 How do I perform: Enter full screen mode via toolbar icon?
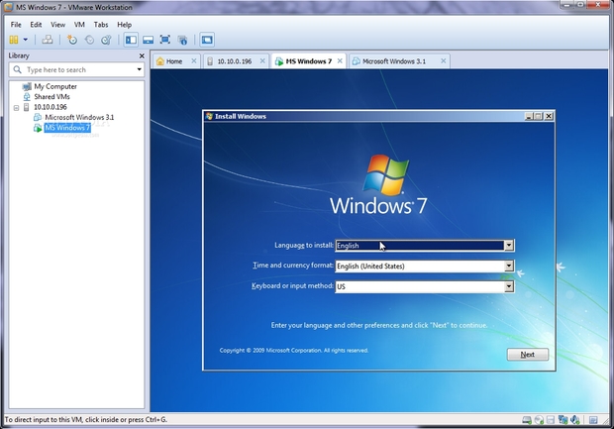click(164, 40)
